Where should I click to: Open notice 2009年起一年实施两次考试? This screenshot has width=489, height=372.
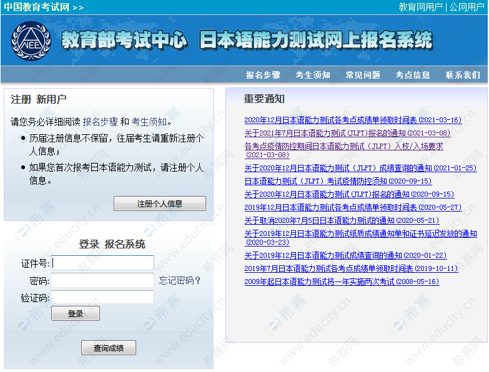(342, 281)
